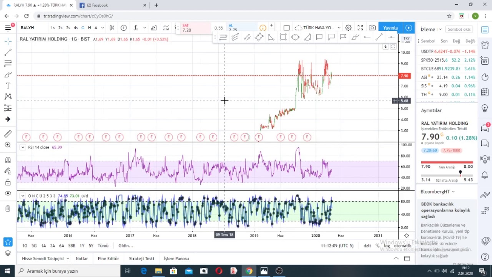This screenshot has height=277, width=492.
Task: Select the G daily interval
Action: click(83, 28)
